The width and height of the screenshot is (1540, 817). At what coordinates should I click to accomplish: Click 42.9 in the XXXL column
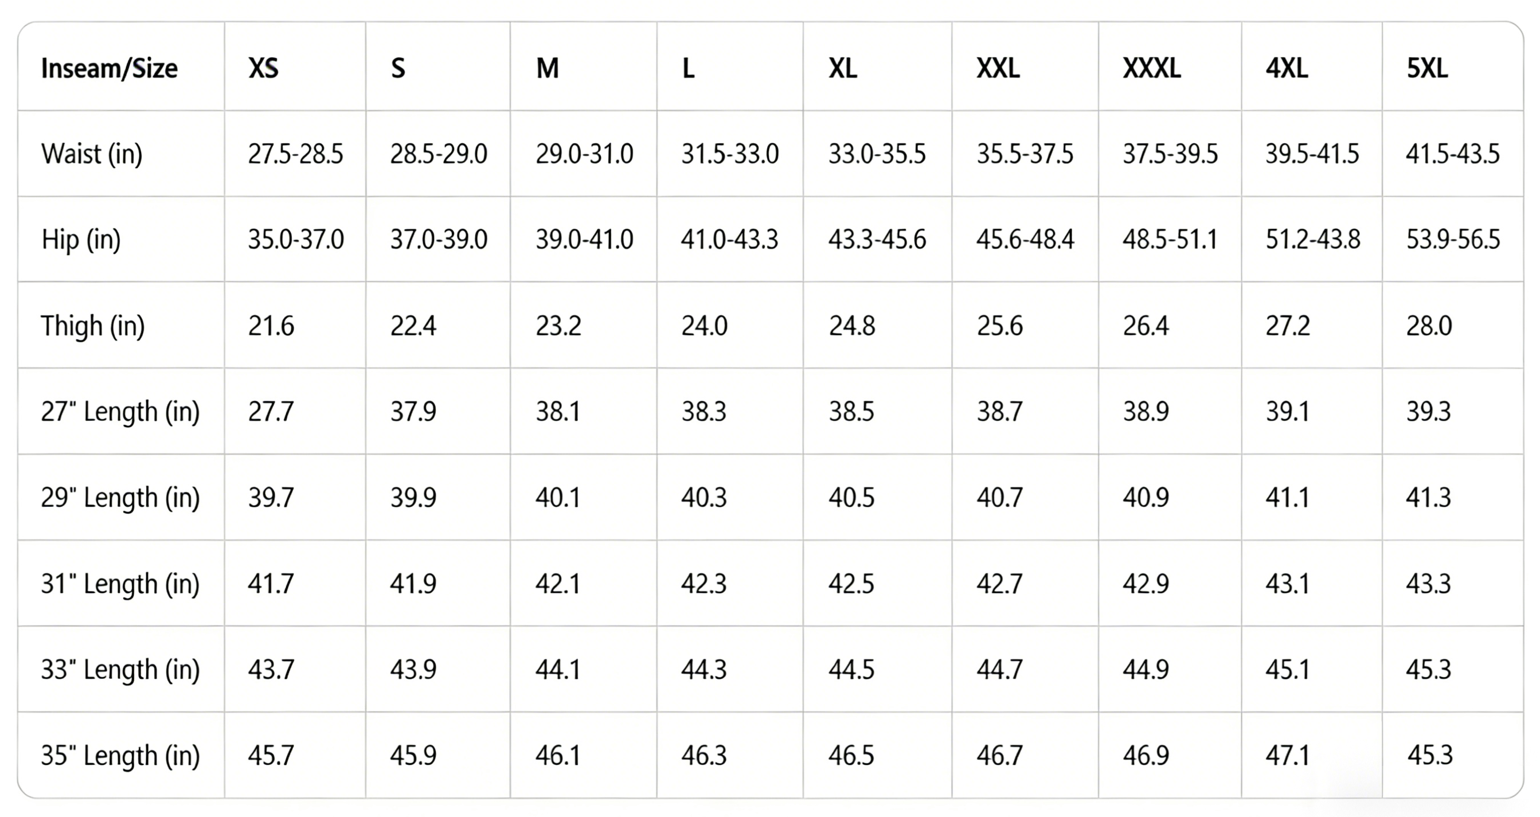[x=1146, y=583]
